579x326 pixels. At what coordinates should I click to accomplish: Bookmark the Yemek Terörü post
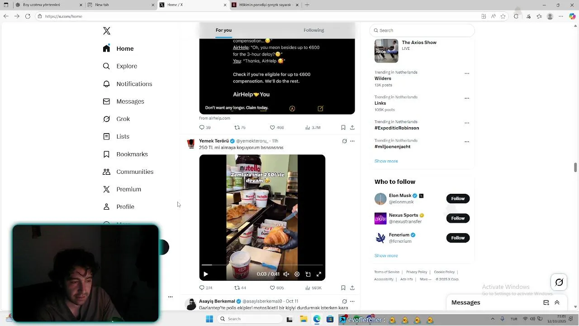tap(343, 288)
